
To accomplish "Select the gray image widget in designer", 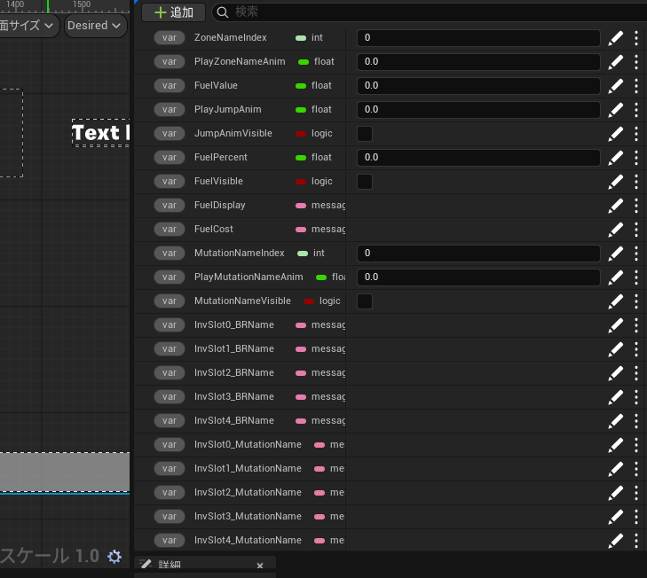I will (x=65, y=472).
